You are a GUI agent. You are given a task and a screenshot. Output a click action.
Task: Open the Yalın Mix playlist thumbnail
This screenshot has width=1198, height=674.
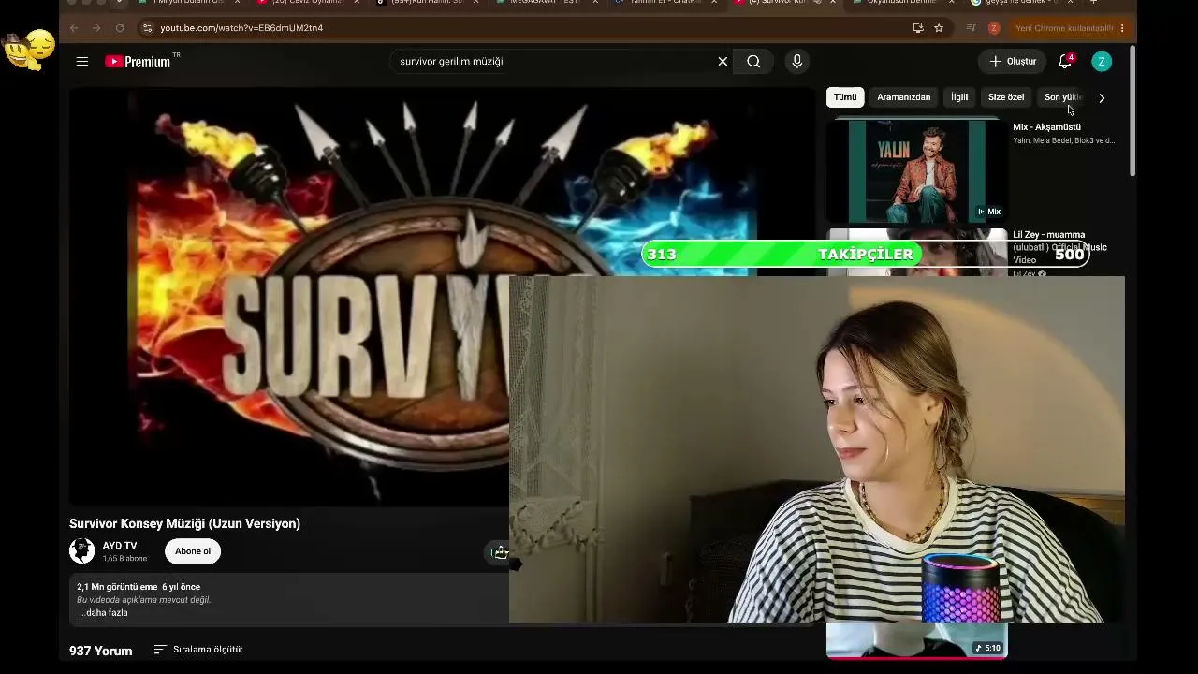pos(917,169)
